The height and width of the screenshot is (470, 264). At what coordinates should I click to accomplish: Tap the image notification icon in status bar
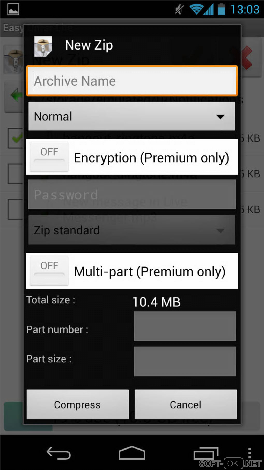click(x=13, y=9)
